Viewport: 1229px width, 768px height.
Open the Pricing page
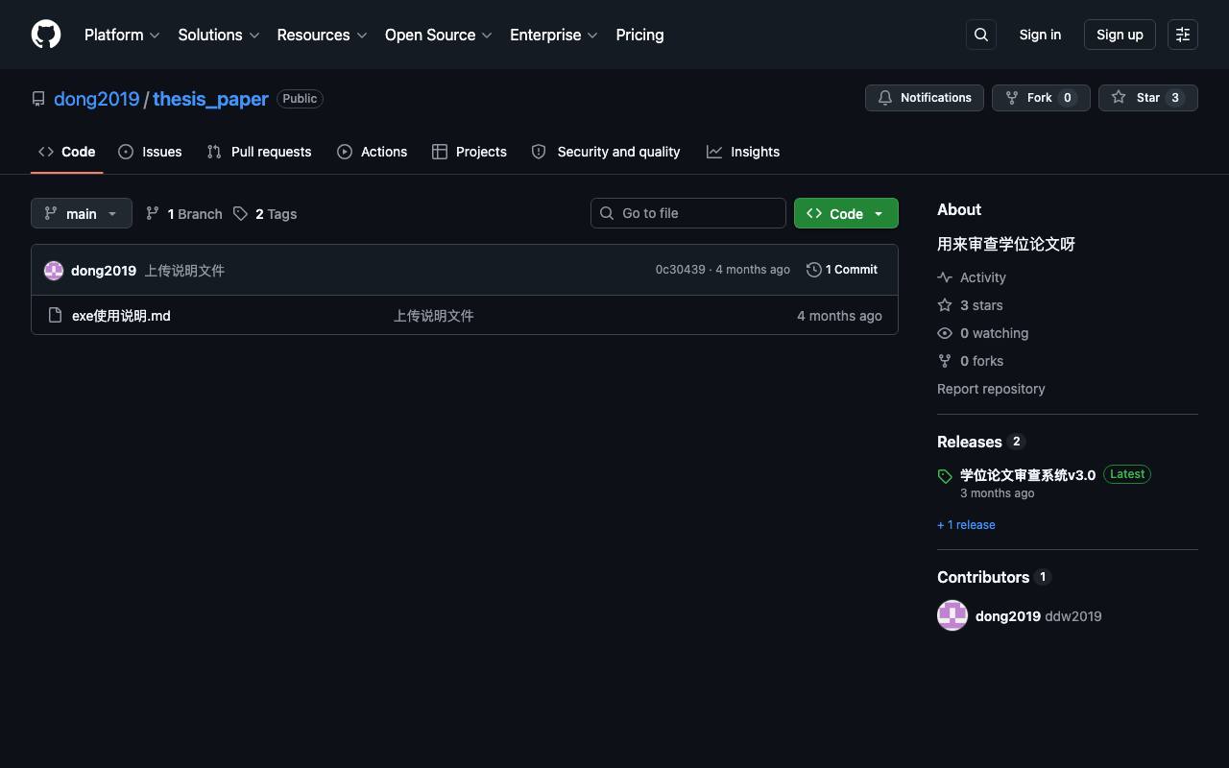click(x=639, y=35)
